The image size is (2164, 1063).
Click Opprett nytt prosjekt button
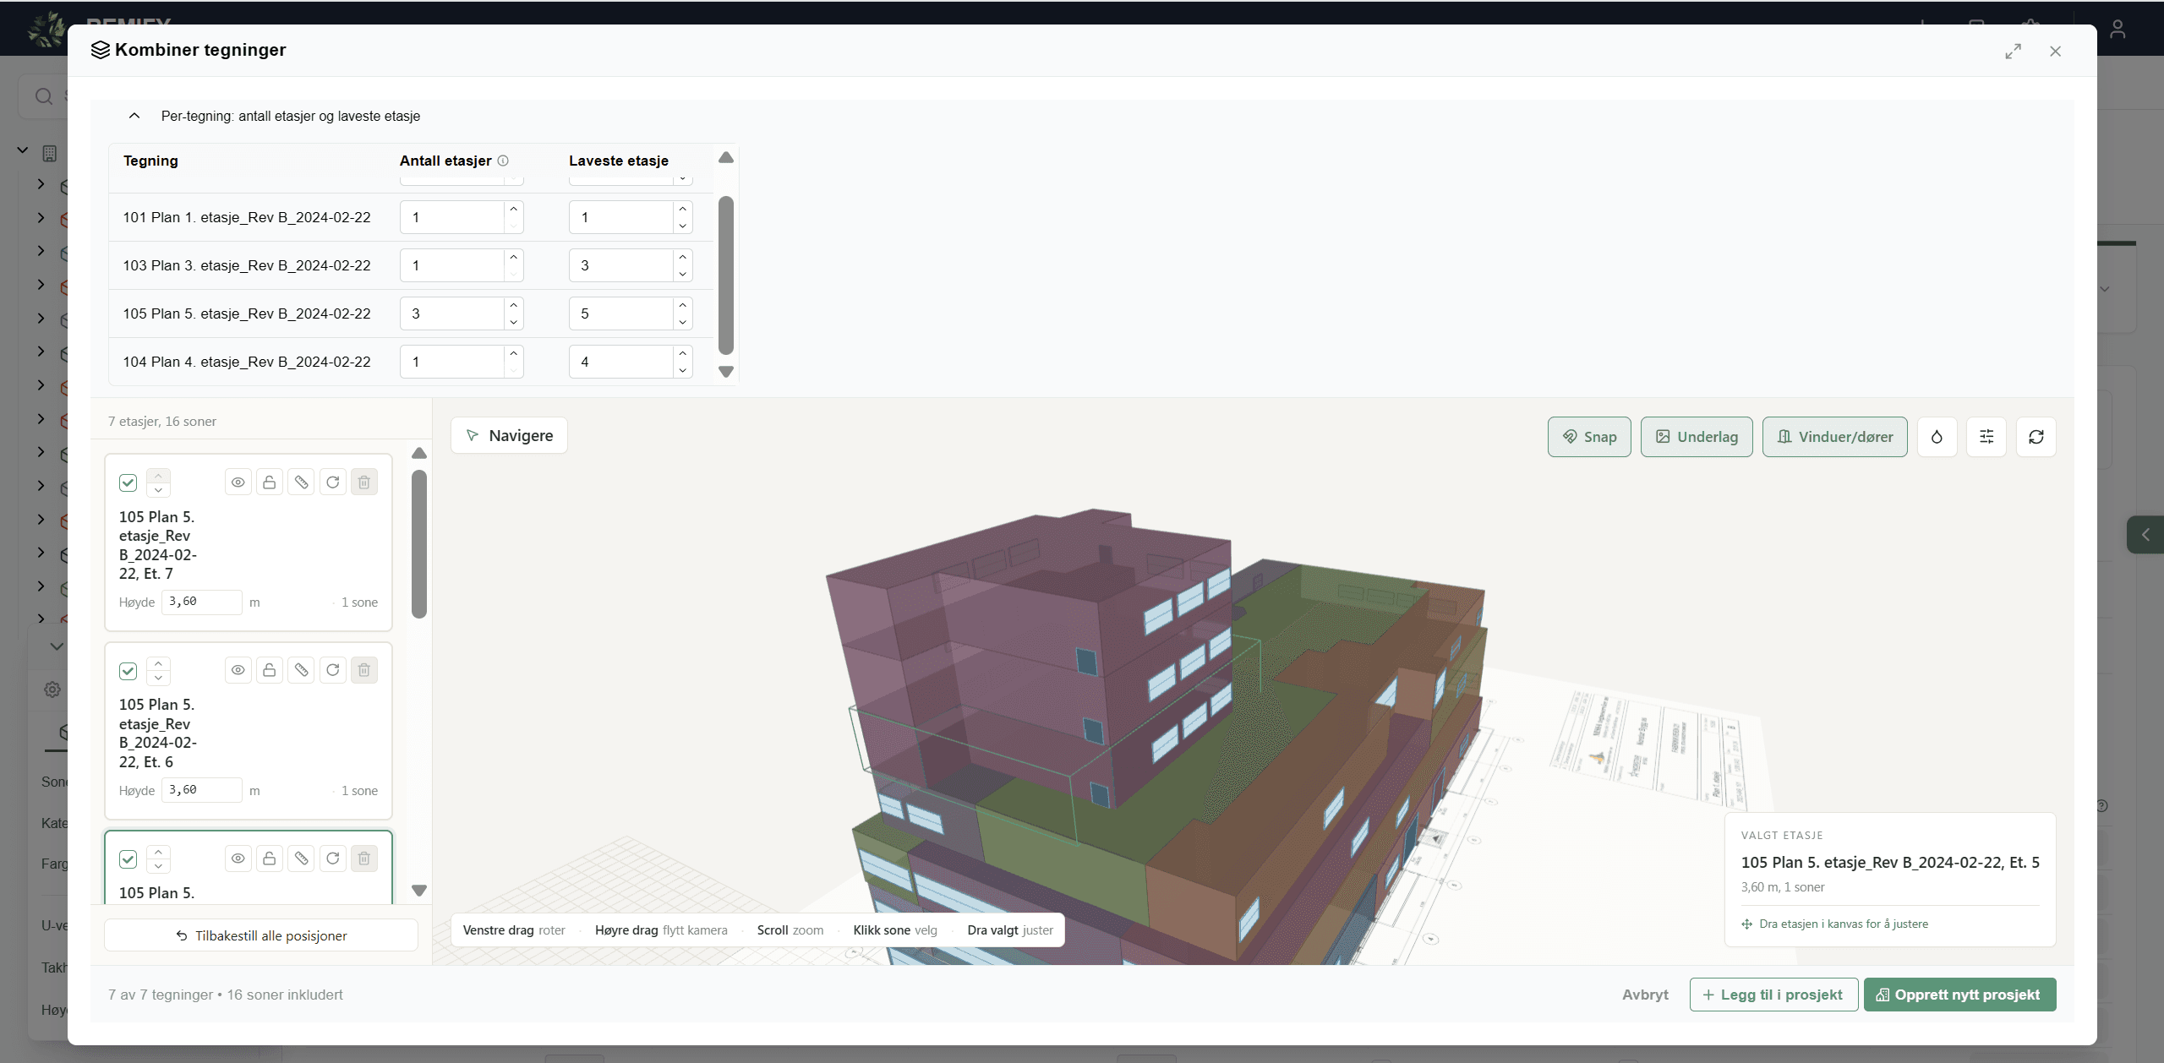pos(1959,995)
